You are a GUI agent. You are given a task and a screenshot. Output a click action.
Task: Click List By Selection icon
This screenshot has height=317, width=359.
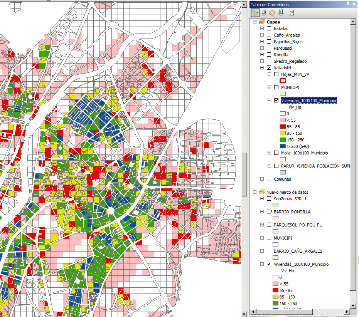pyautogui.click(x=280, y=12)
